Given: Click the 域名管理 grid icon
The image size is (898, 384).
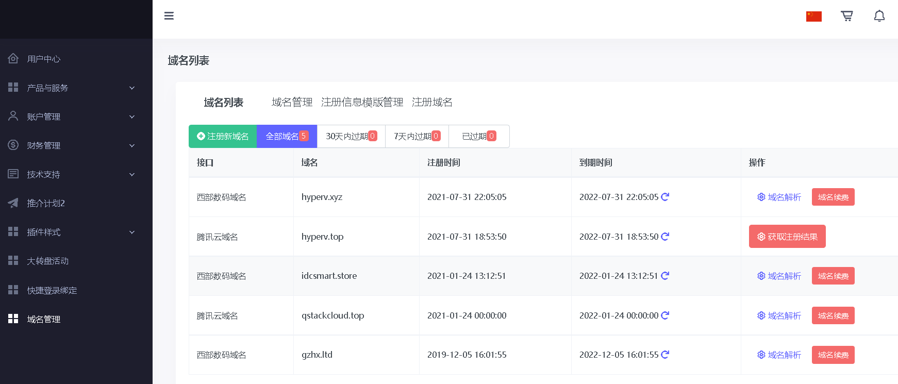Looking at the screenshot, I should tap(13, 319).
